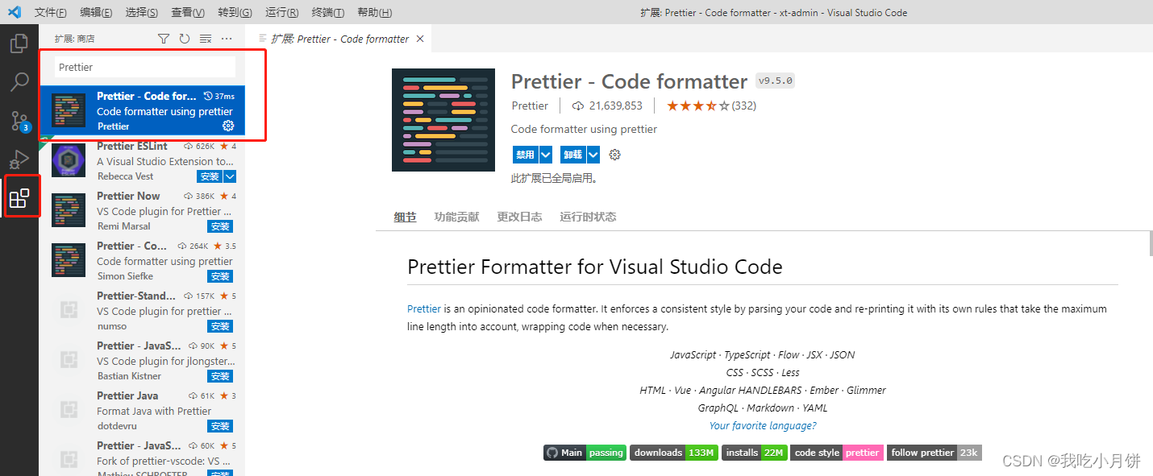Screen dimensions: 1153x476
Task: Open the 帮助(H) menu
Action: (x=374, y=13)
